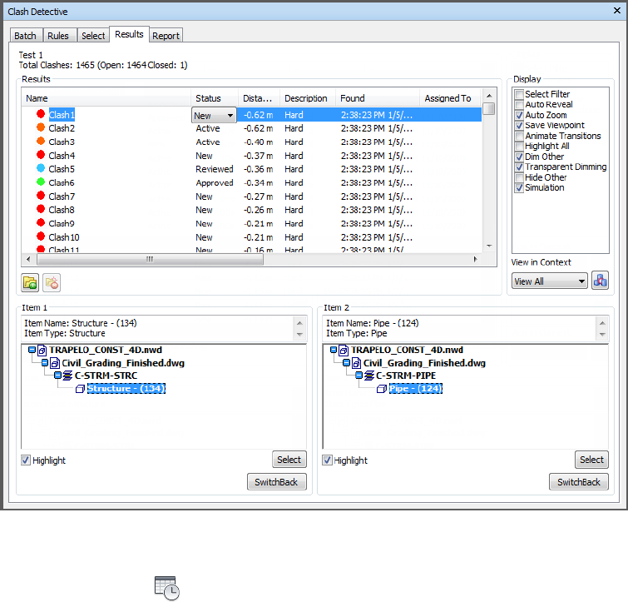Click Item 1 info box down arrow

[299, 334]
